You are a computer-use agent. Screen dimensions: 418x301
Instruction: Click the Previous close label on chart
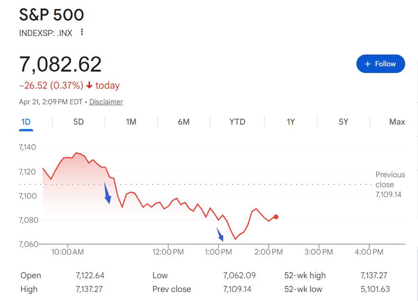pyautogui.click(x=390, y=180)
